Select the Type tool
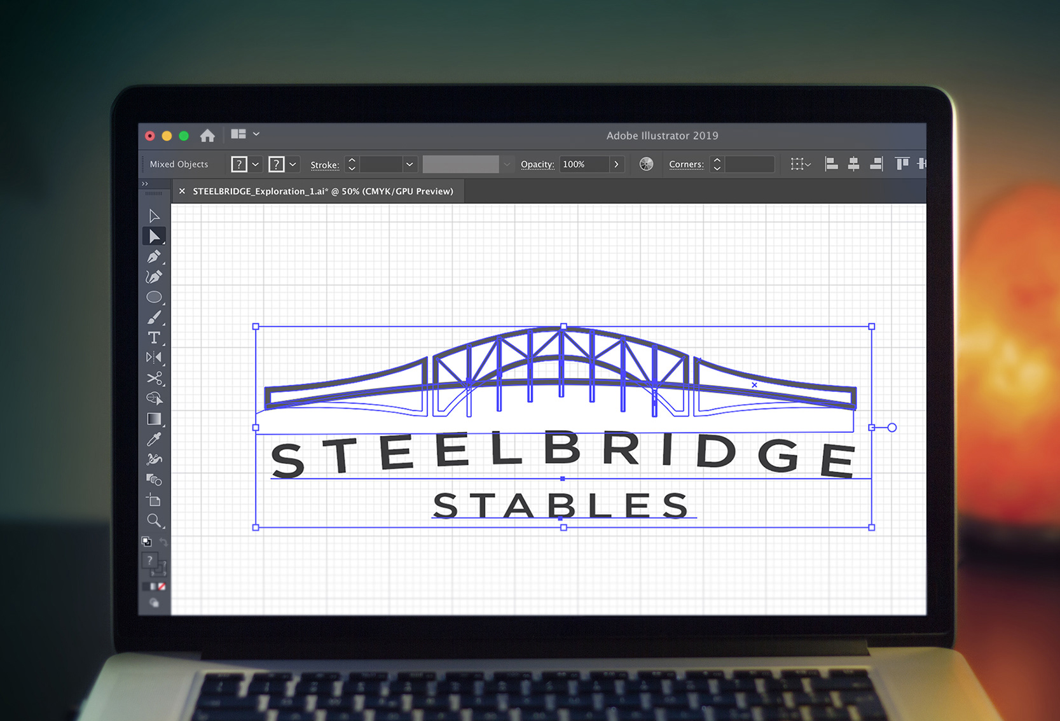 click(154, 337)
